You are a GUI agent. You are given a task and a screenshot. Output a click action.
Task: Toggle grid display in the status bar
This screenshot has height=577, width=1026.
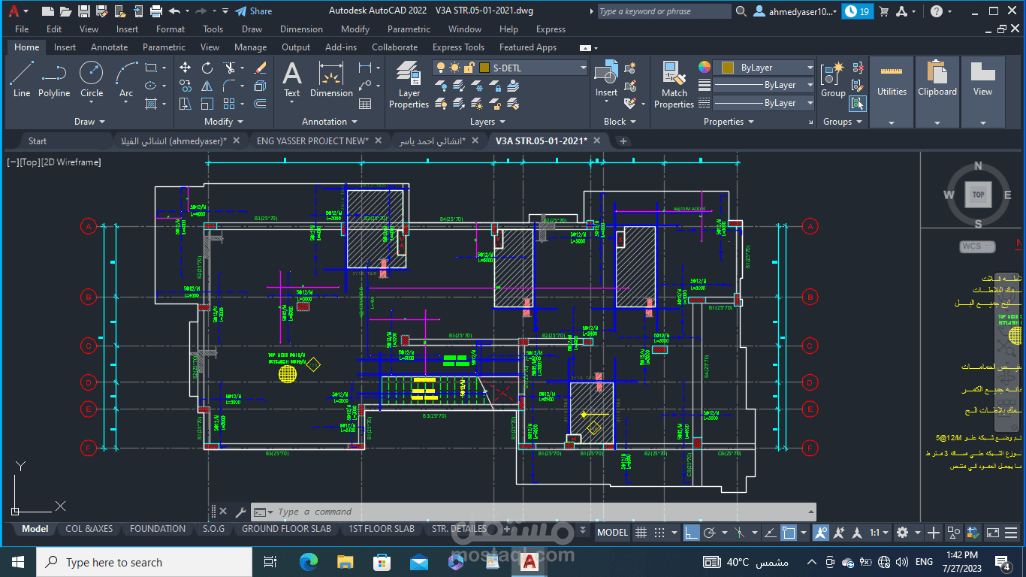pos(641,532)
